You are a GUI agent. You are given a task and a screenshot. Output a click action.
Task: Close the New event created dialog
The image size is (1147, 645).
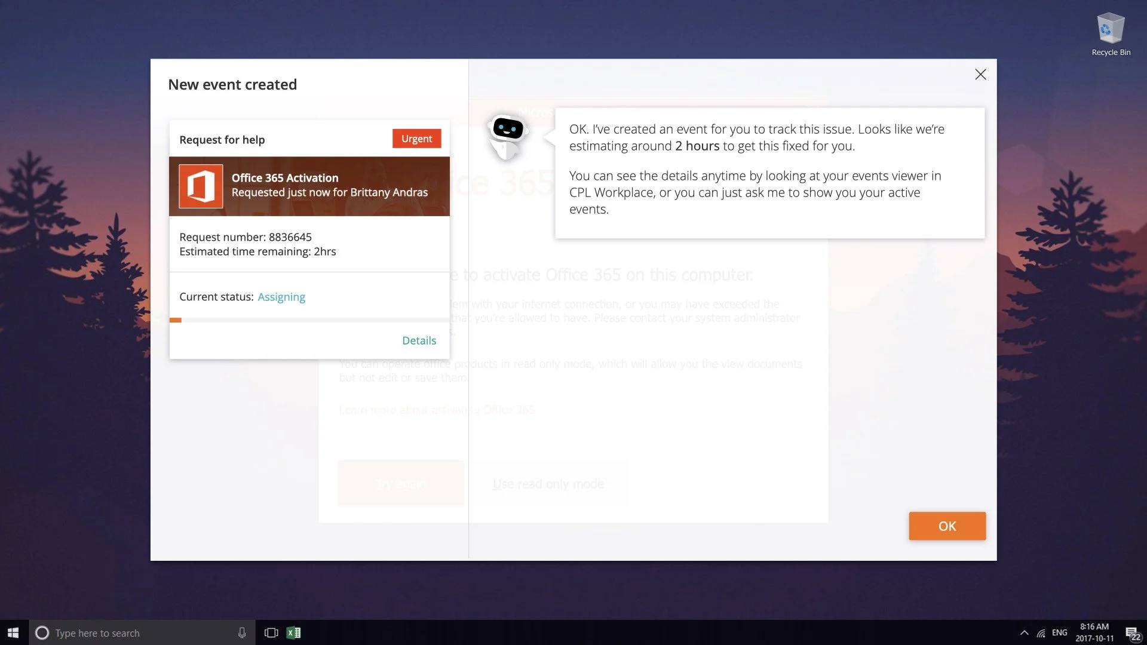coord(980,75)
